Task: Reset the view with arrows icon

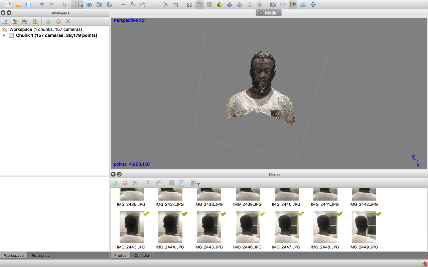Action: [313, 5]
